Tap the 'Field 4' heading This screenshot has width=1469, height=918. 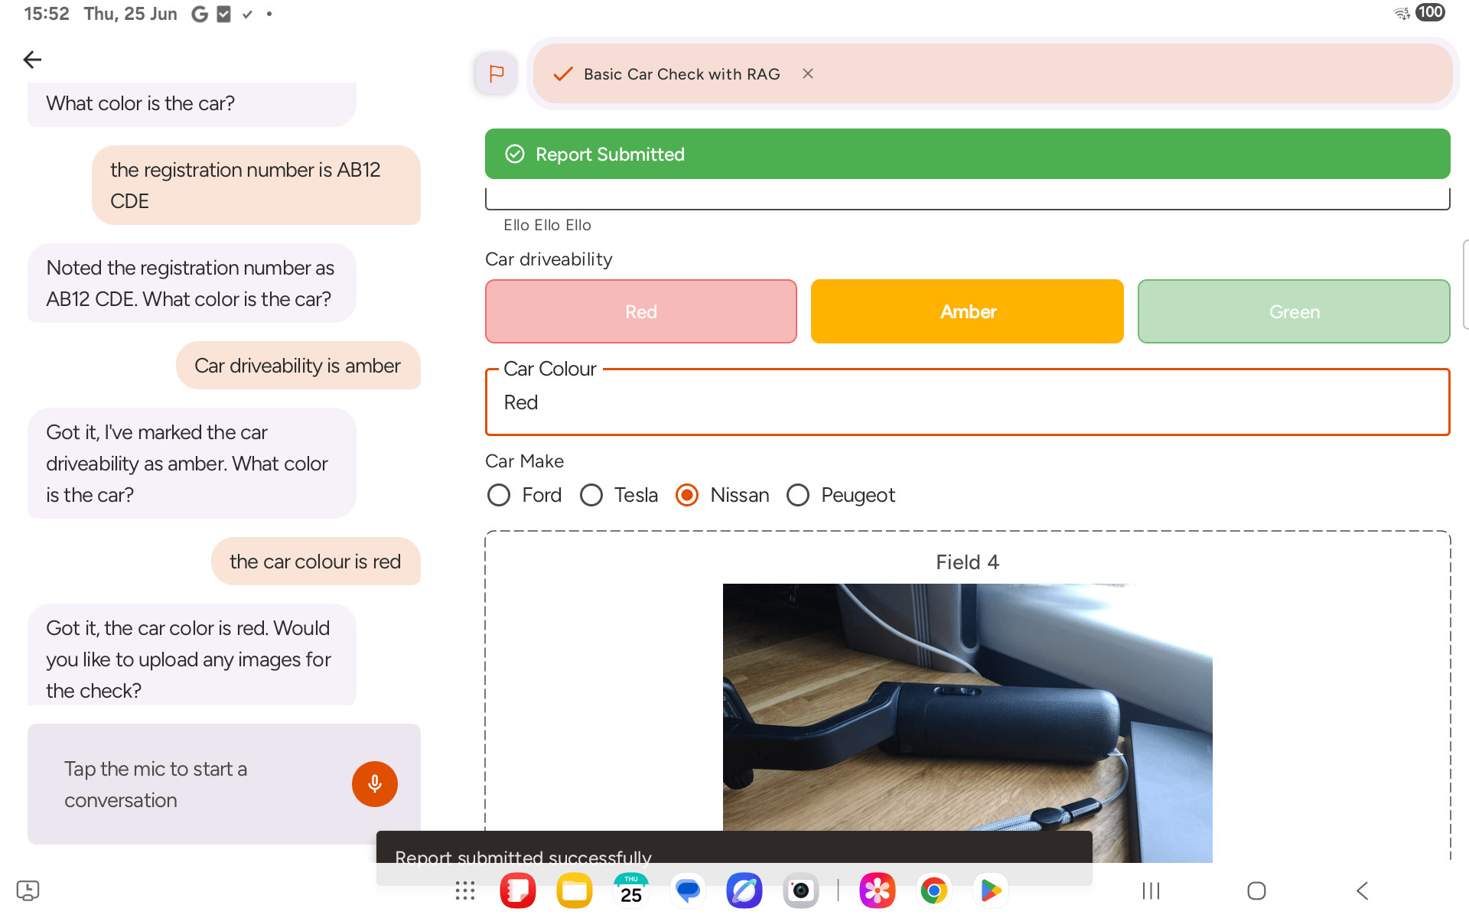(x=967, y=562)
